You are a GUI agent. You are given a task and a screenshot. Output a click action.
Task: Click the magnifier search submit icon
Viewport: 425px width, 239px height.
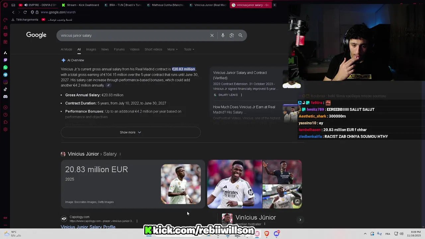(x=240, y=36)
